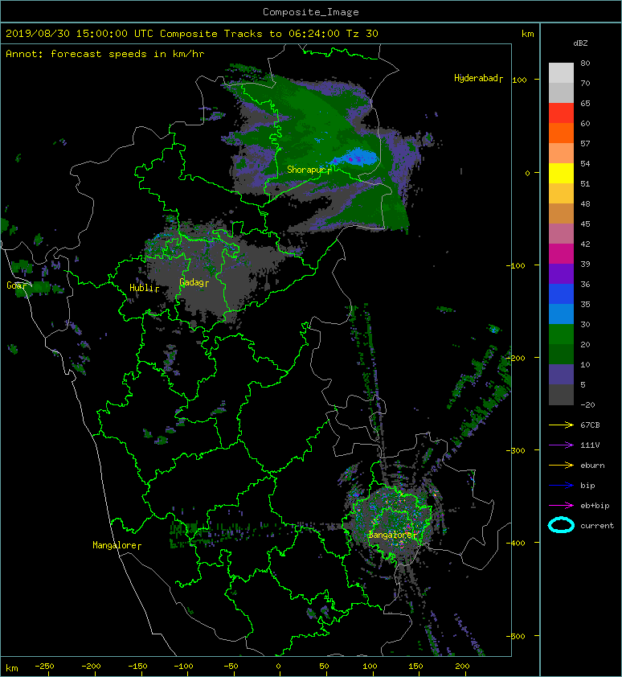The height and width of the screenshot is (677, 622).
Task: Click the 'Tracks to 06:24:00' header text
Action: (x=282, y=34)
